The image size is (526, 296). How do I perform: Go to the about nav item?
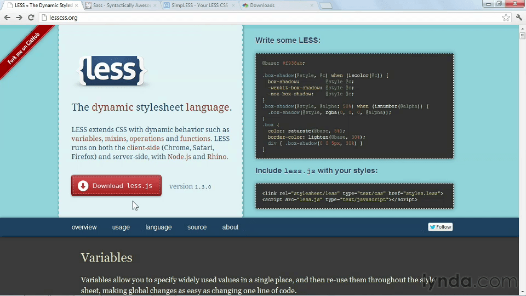[x=230, y=227]
